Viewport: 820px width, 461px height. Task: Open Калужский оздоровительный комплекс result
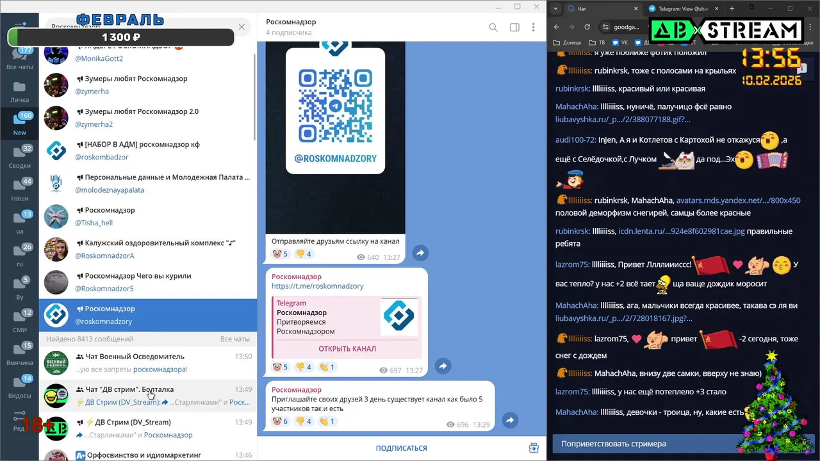(x=147, y=250)
